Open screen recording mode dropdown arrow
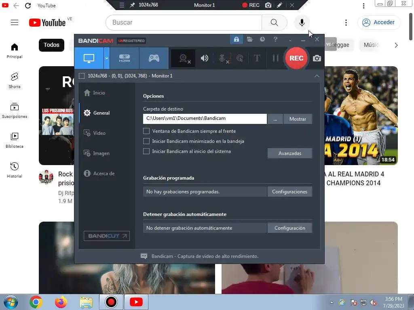 [x=107, y=58]
